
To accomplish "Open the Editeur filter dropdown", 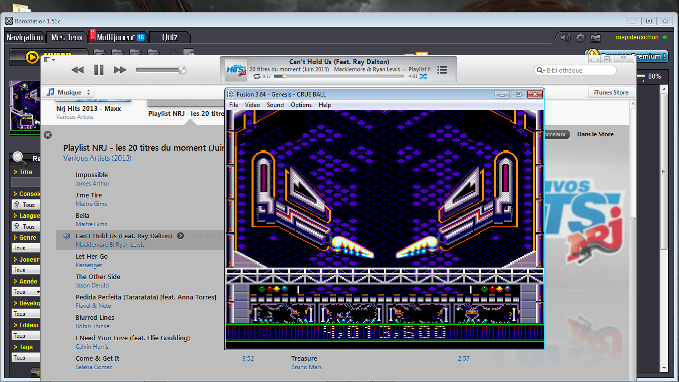I will 26,336.
